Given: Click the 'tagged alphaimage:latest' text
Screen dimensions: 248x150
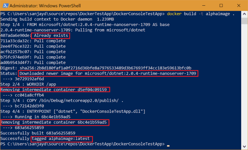Looking at the screenshot, I should (62, 139).
